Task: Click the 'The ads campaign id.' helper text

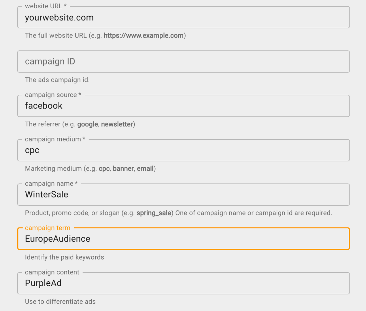Action: (57, 80)
